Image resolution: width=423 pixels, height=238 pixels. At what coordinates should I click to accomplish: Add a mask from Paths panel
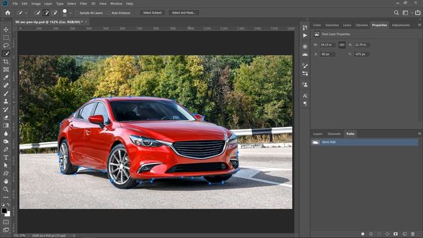point(395,233)
